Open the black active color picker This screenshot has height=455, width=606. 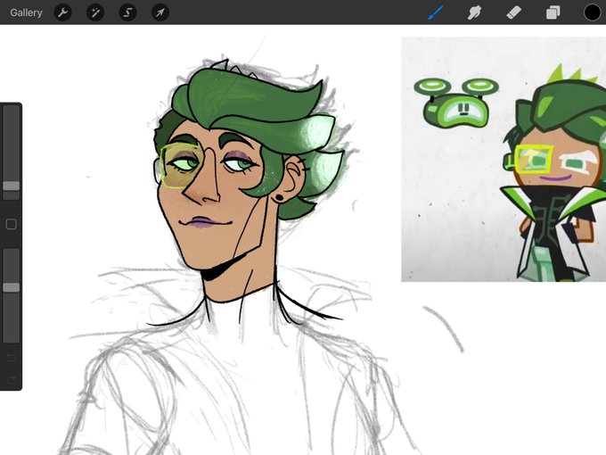point(592,12)
